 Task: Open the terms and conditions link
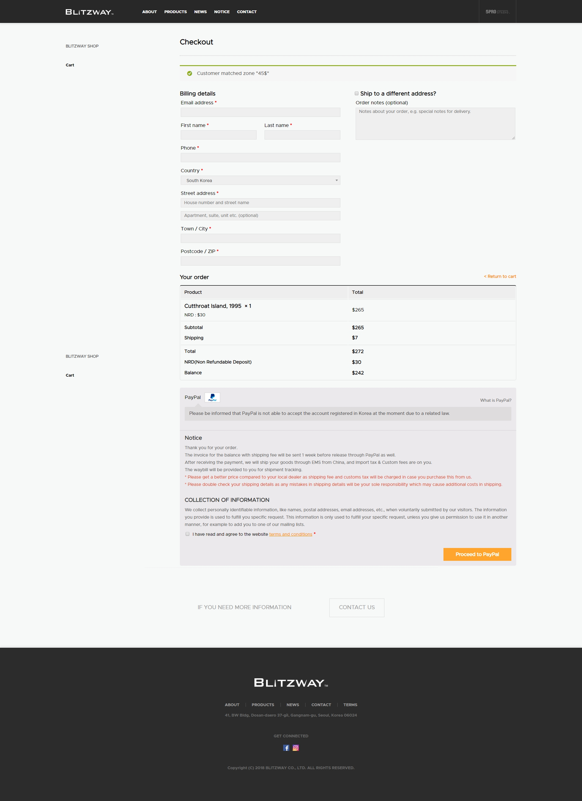[x=291, y=534]
